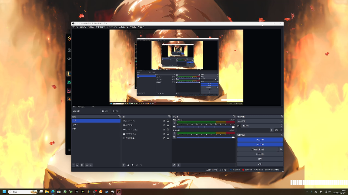
Task: Move selected source up using the arrow icon
Action: tap(137, 165)
